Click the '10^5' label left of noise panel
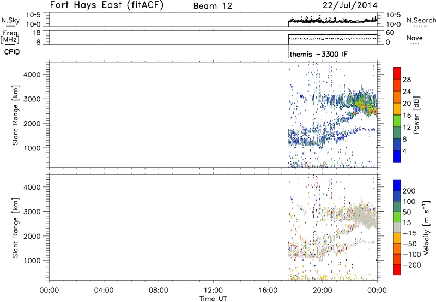436x302 pixels. click(x=33, y=15)
